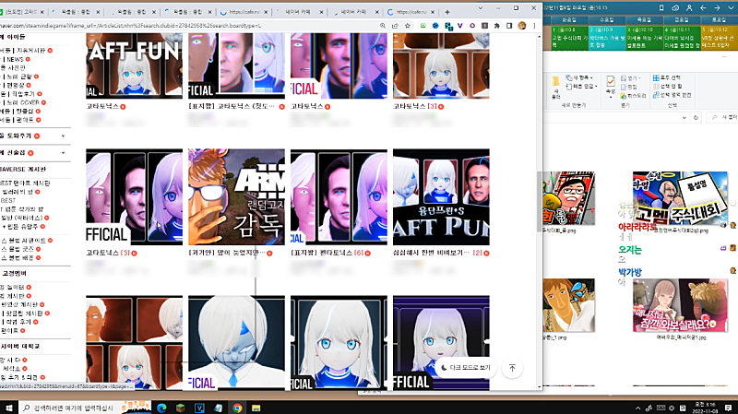
Task: Click 모두 선택 in Explorer ribbon
Action: 666,77
